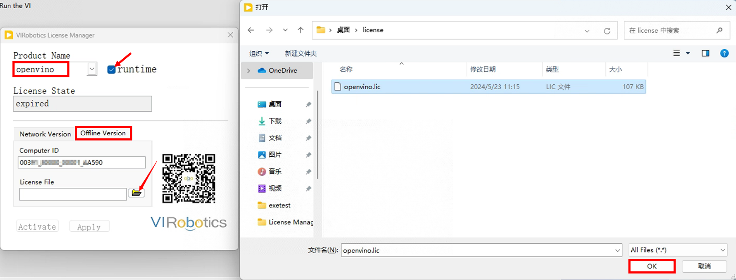Click the up-one-level arrow icon
The height and width of the screenshot is (280, 736).
pos(301,30)
